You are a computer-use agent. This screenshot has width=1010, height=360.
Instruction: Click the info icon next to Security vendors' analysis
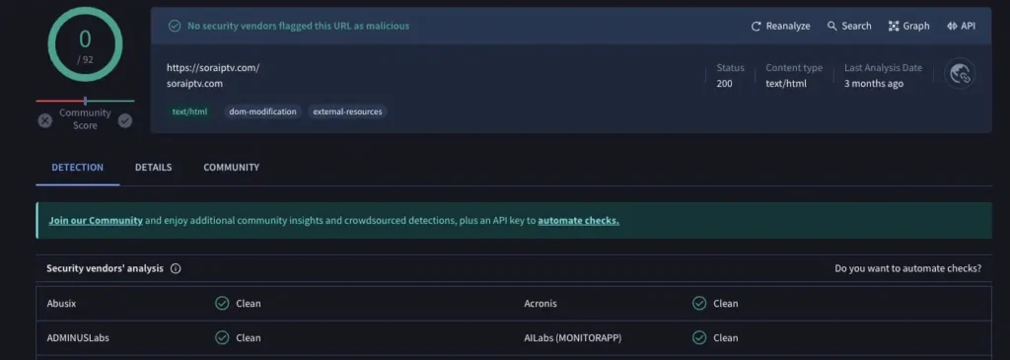(176, 268)
